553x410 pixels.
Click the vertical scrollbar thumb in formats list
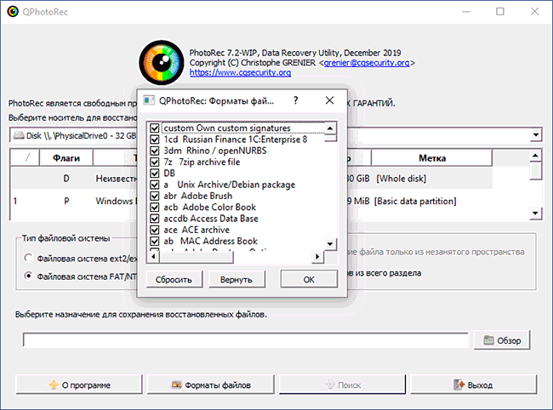(330, 138)
